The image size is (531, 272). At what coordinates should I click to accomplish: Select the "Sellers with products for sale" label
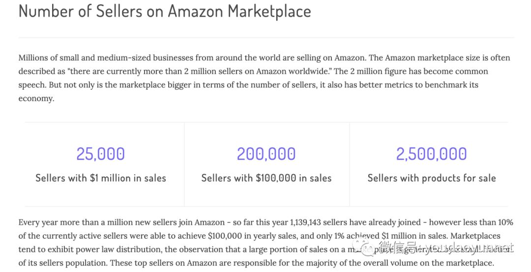point(431,178)
